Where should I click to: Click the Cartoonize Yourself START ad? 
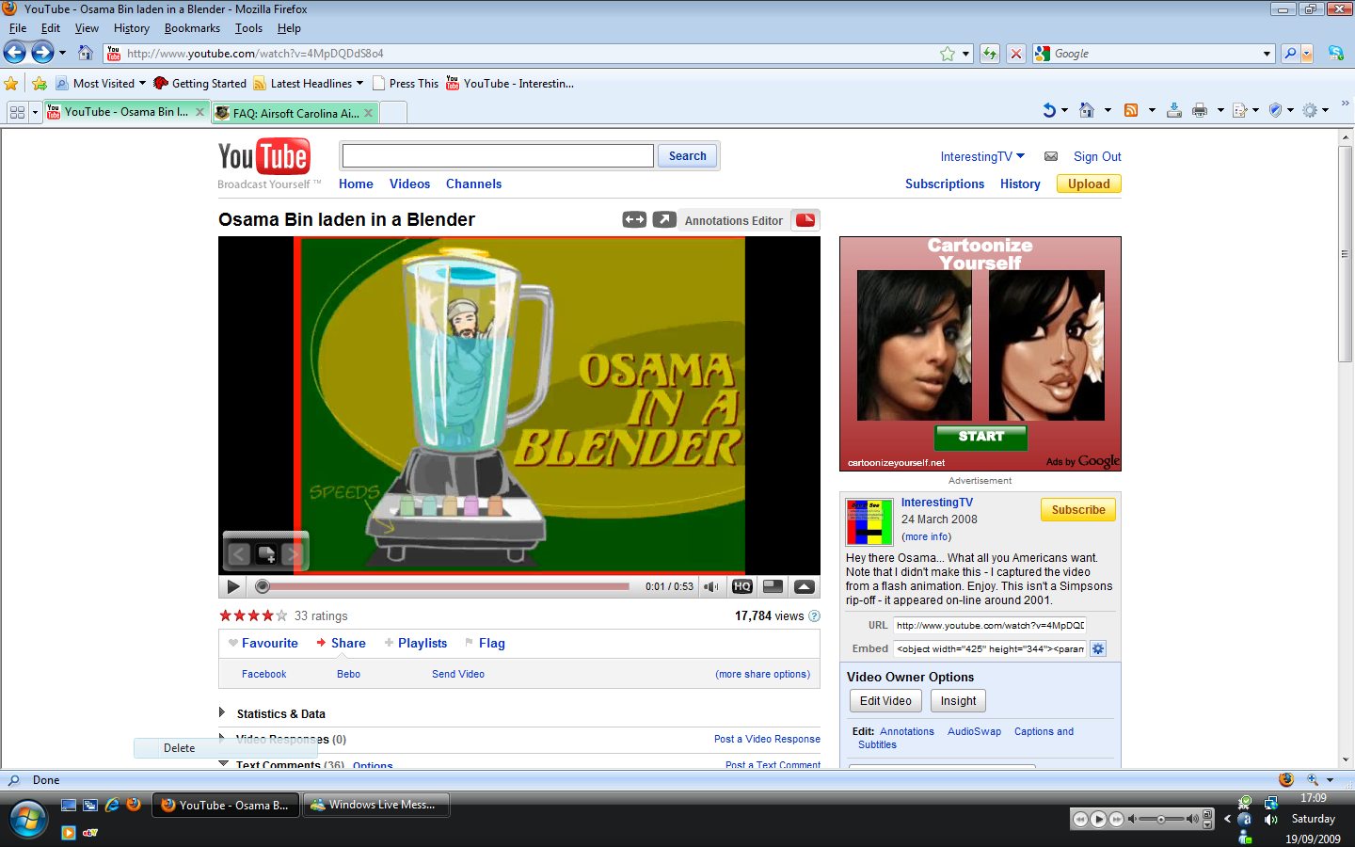click(x=980, y=437)
